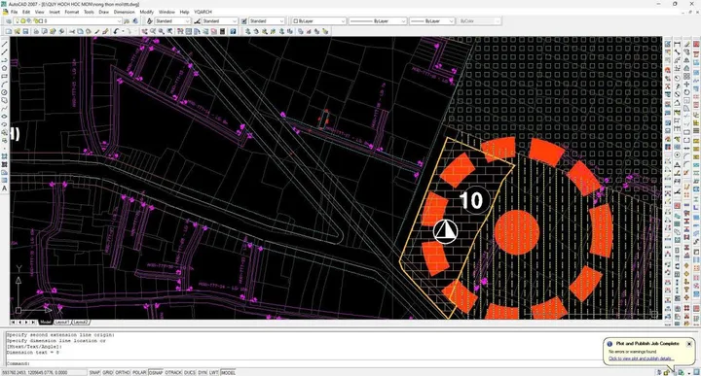Image resolution: width=701 pixels, height=376 pixels.
Task: Close the Plot and Publish notification balloon
Action: coord(689,344)
